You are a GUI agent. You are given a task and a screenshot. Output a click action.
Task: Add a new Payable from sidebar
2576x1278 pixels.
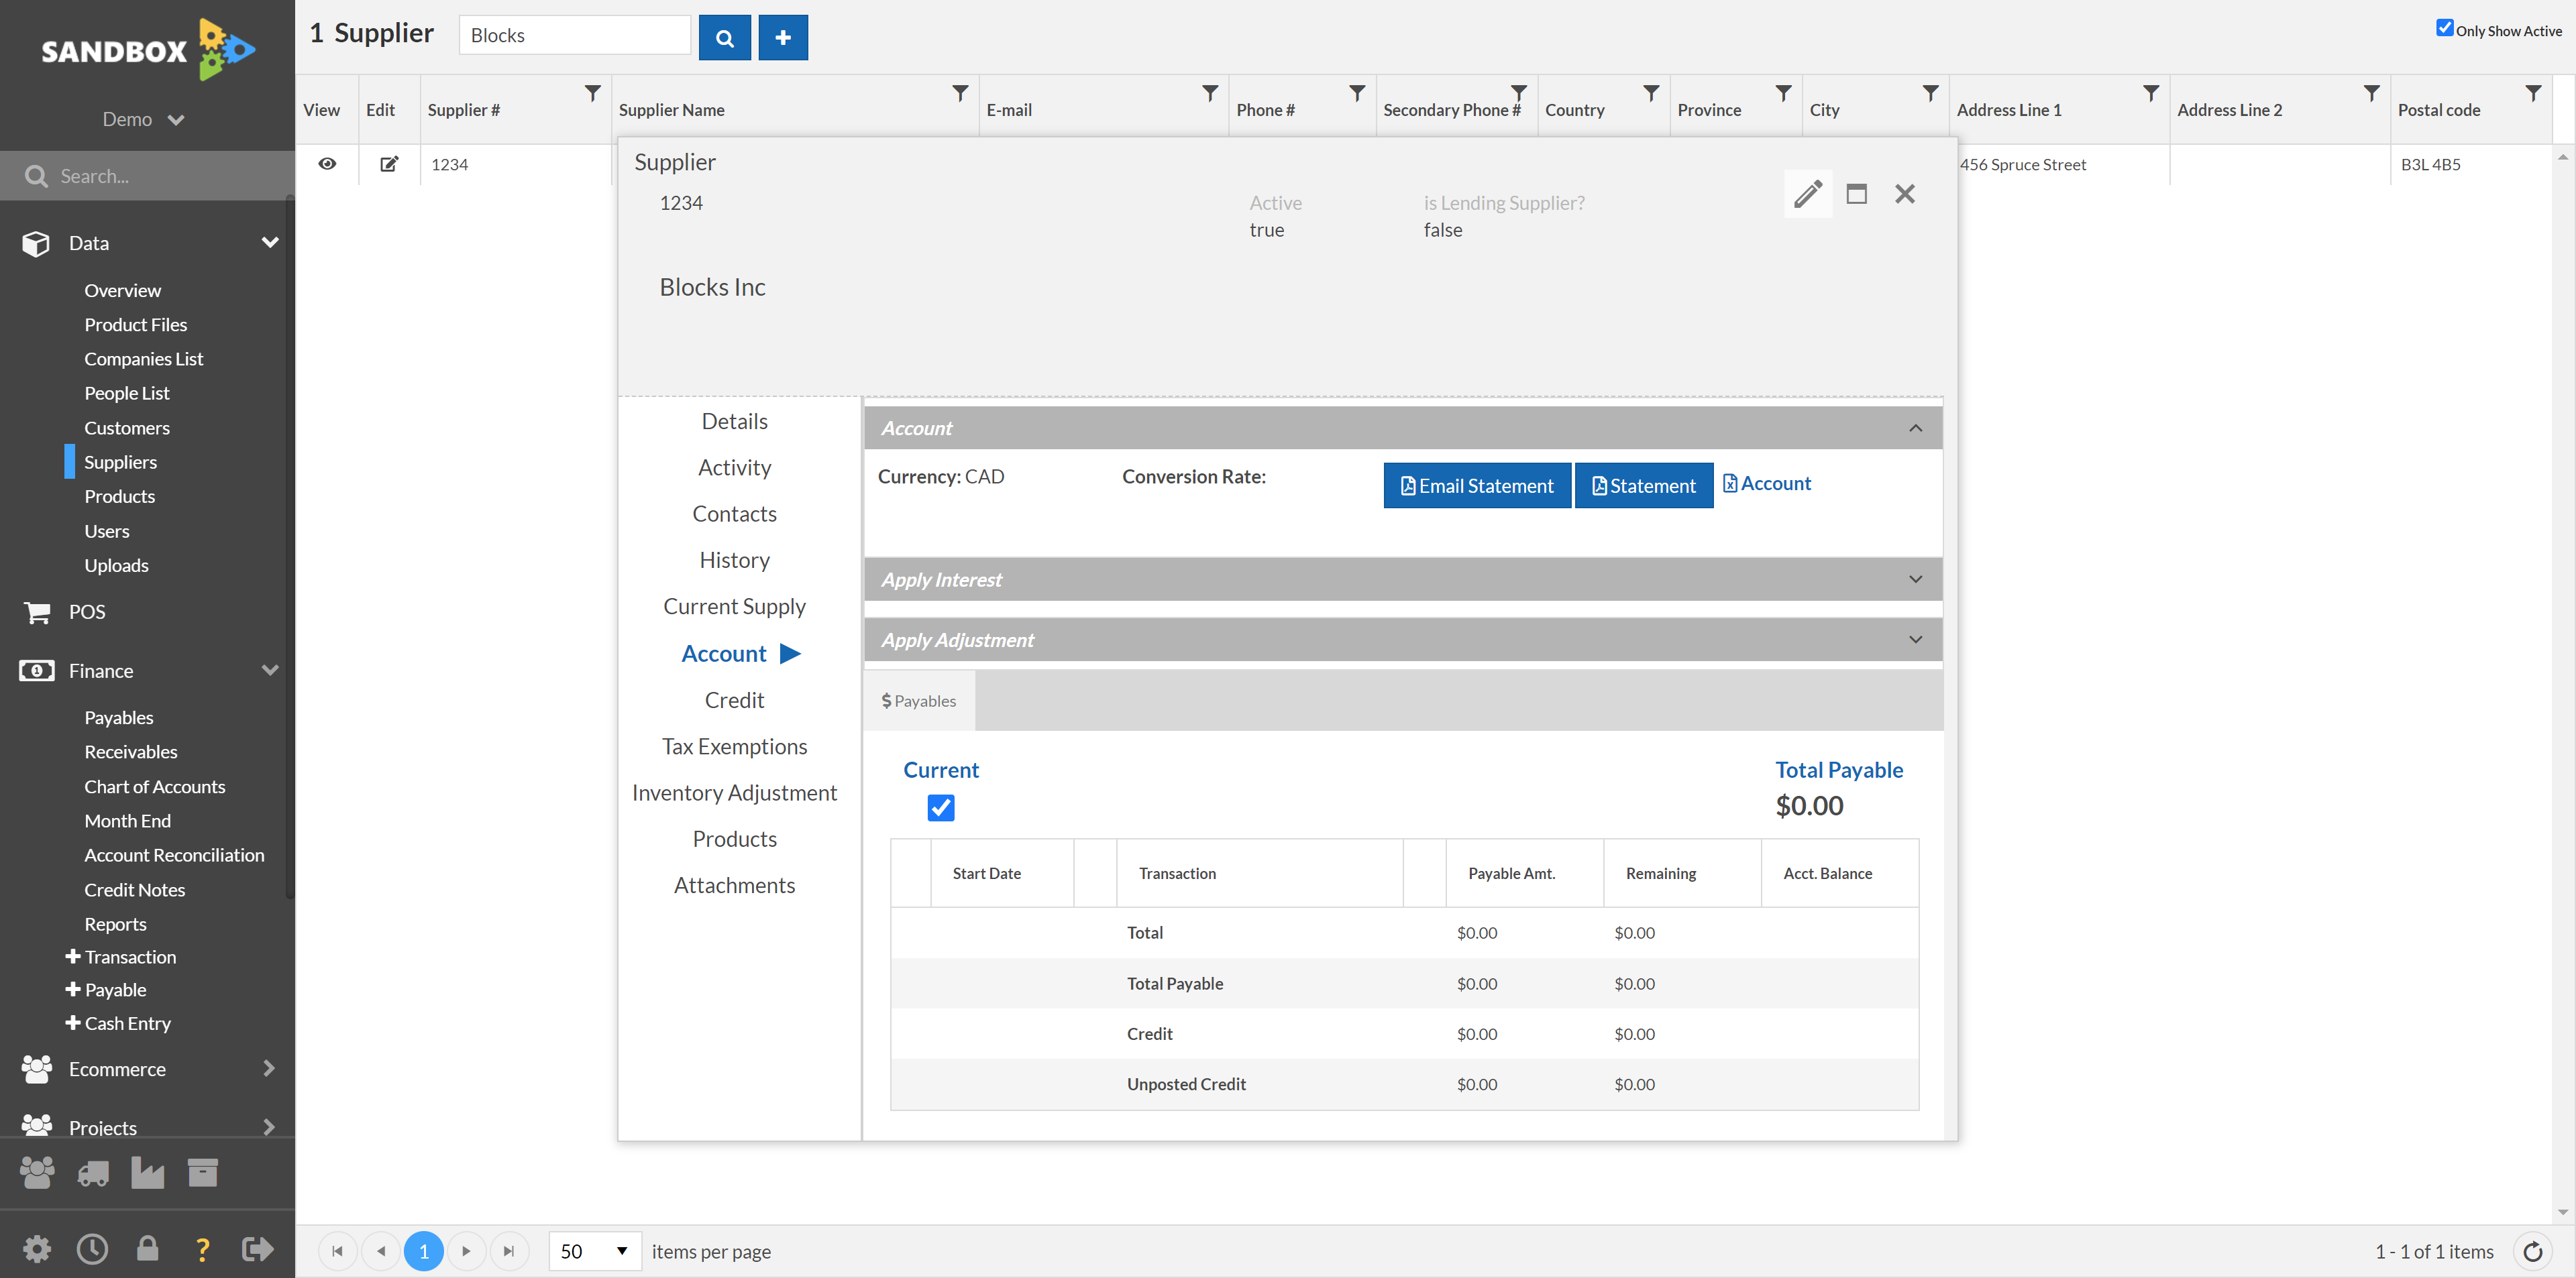(x=106, y=989)
